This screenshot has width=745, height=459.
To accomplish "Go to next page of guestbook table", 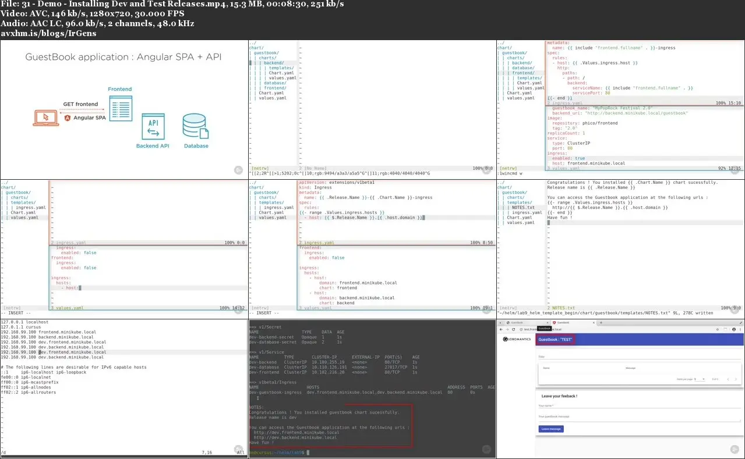I will 736,379.
